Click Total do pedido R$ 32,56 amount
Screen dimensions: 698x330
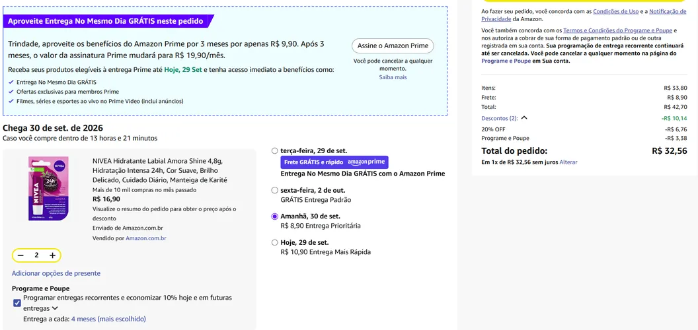click(669, 150)
